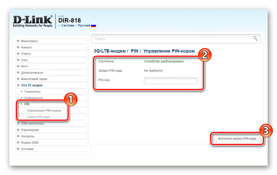The width and height of the screenshot is (277, 175).
Task: Click the D-Link logo
Action: [x=33, y=21]
